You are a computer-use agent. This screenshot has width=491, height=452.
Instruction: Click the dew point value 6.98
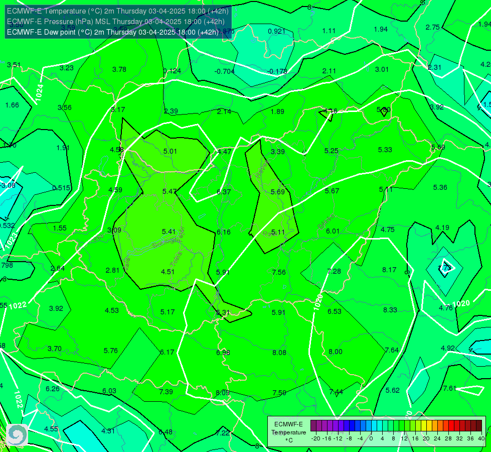(x=223, y=353)
